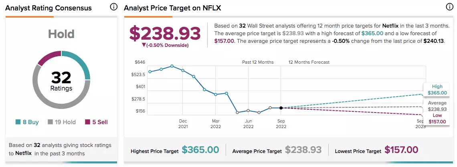The width and height of the screenshot is (457, 167).
Task: Select the Low $157.00 forecast label
Action: 437,119
